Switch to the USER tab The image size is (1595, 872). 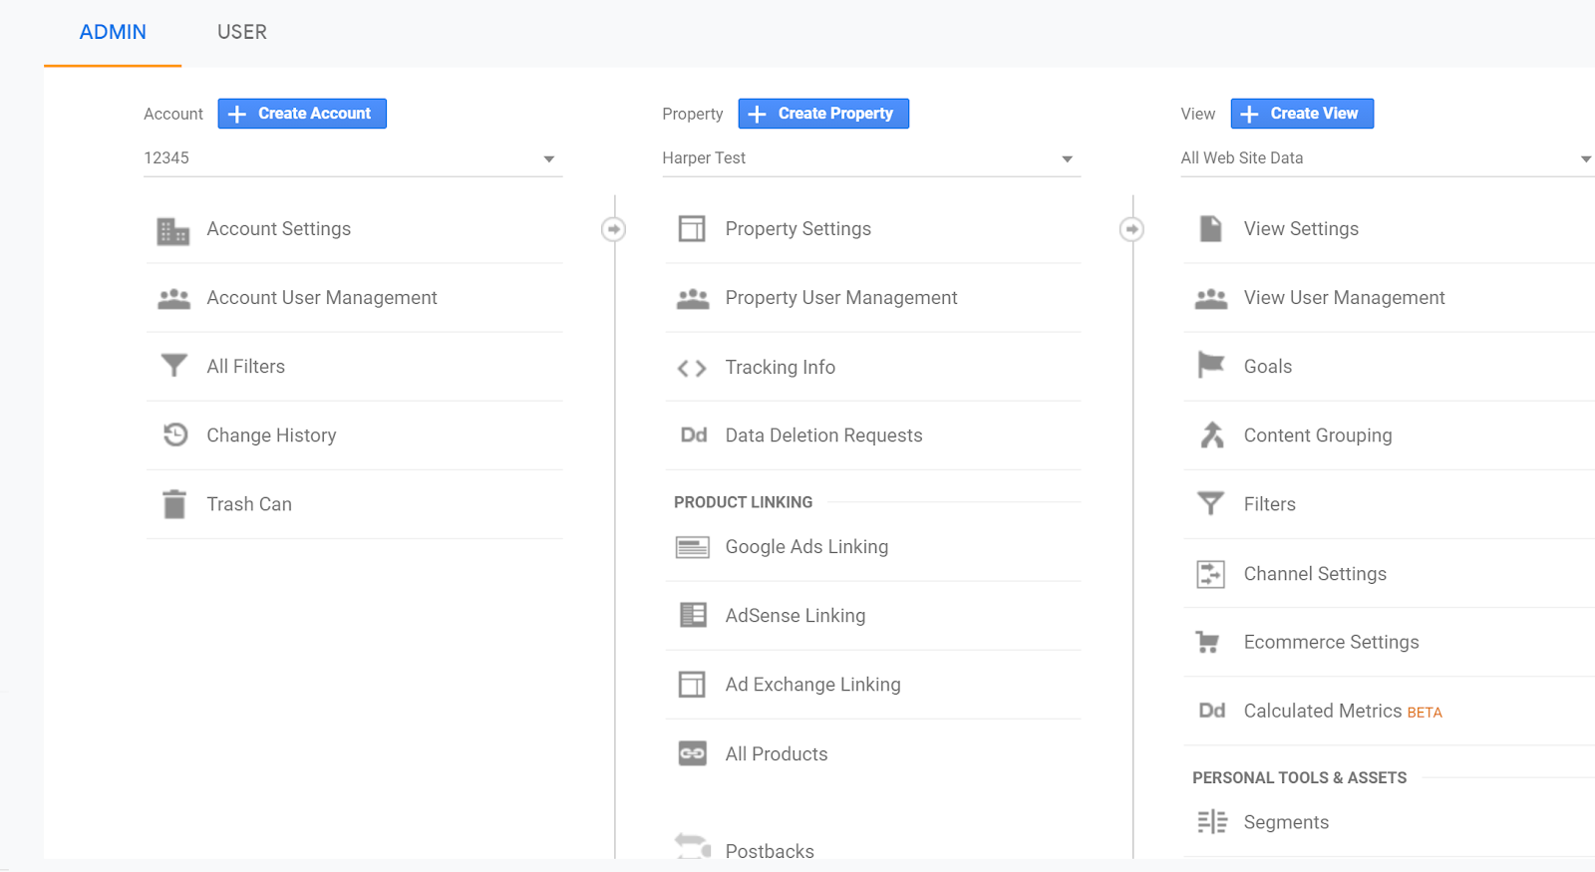coord(242,32)
